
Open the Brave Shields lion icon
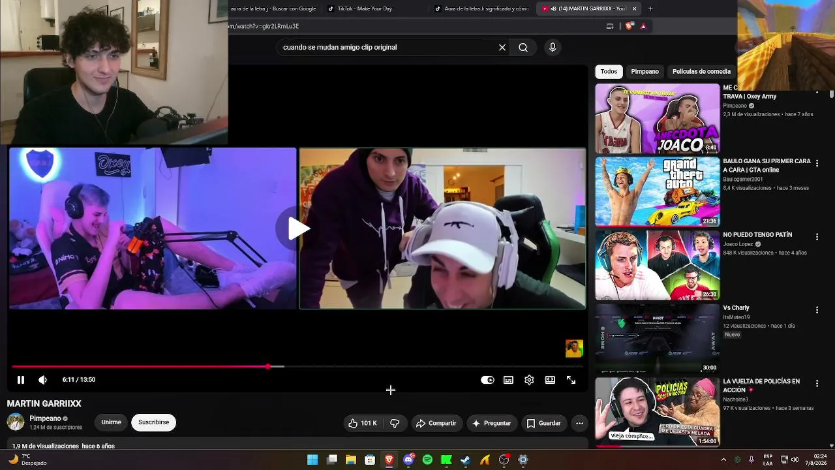click(x=629, y=26)
